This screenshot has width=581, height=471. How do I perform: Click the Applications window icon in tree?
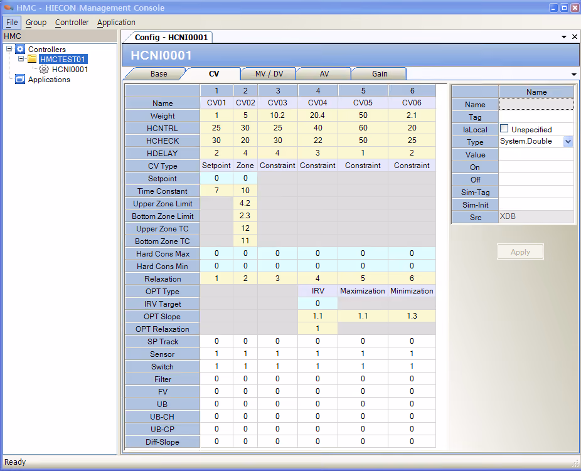tap(20, 79)
